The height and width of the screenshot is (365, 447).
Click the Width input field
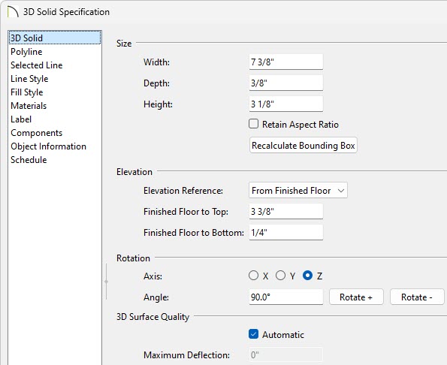pyautogui.click(x=286, y=62)
